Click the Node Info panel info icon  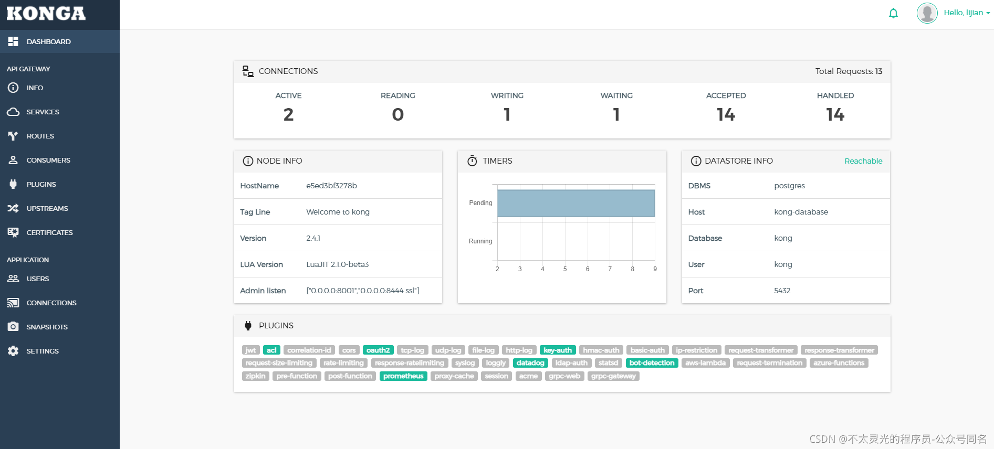coord(248,161)
